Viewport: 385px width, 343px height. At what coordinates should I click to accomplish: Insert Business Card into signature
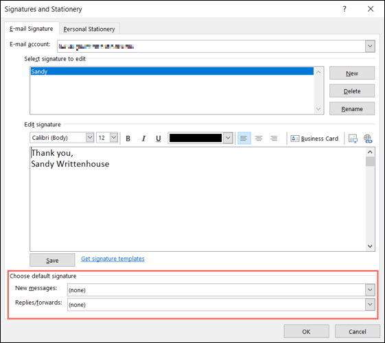[314, 139]
